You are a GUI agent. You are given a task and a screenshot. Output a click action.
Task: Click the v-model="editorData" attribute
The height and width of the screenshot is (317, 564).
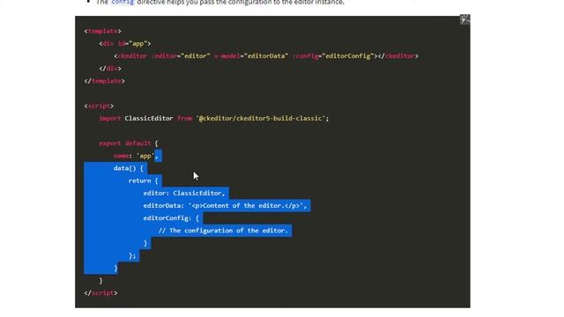(x=251, y=56)
